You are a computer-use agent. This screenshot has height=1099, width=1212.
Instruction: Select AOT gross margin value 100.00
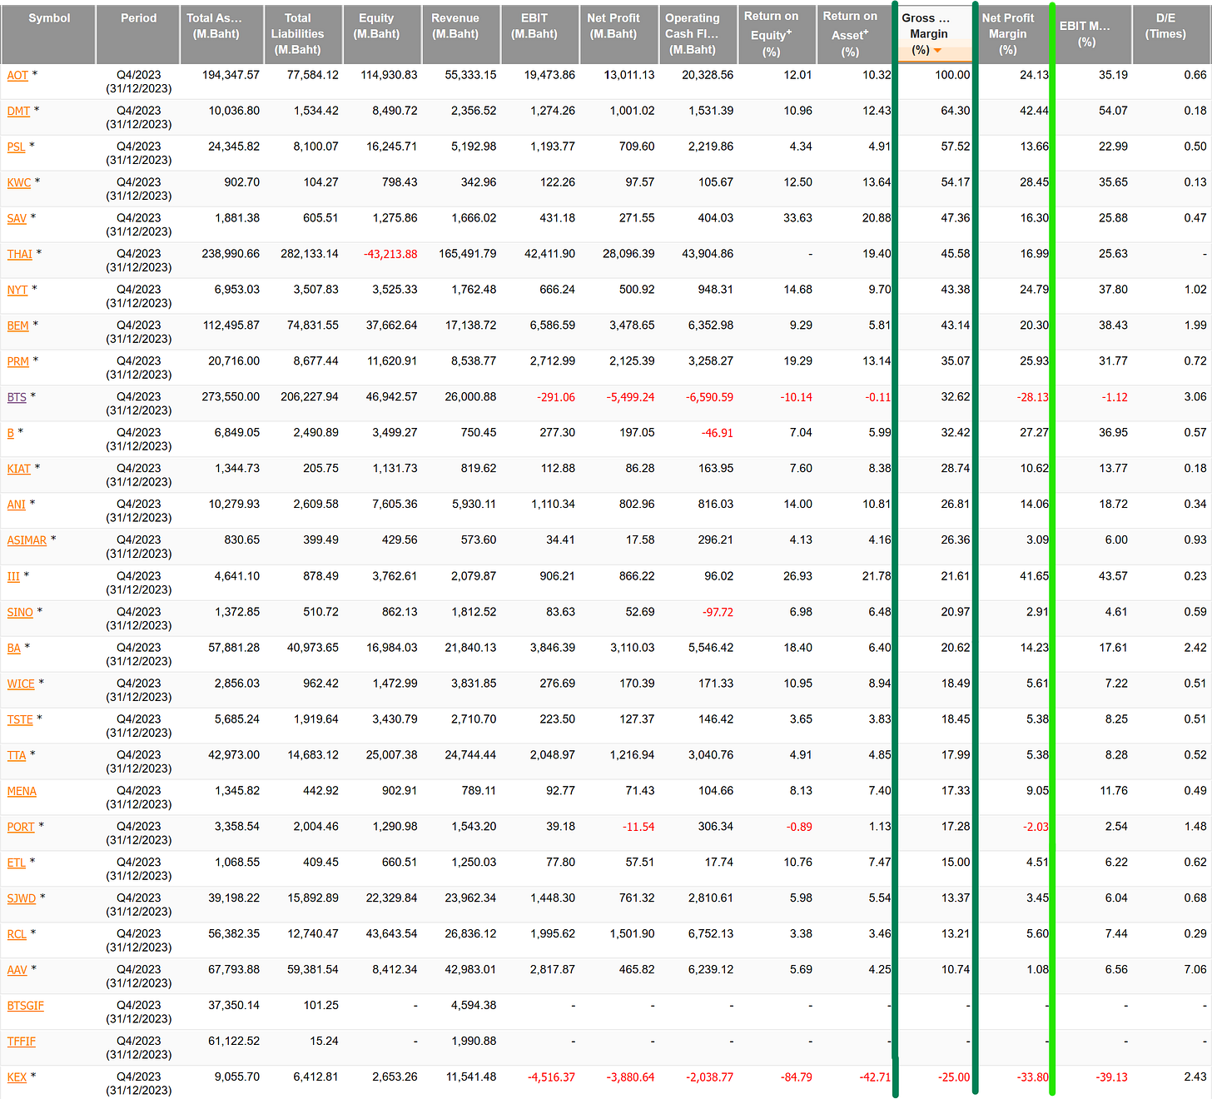point(952,75)
